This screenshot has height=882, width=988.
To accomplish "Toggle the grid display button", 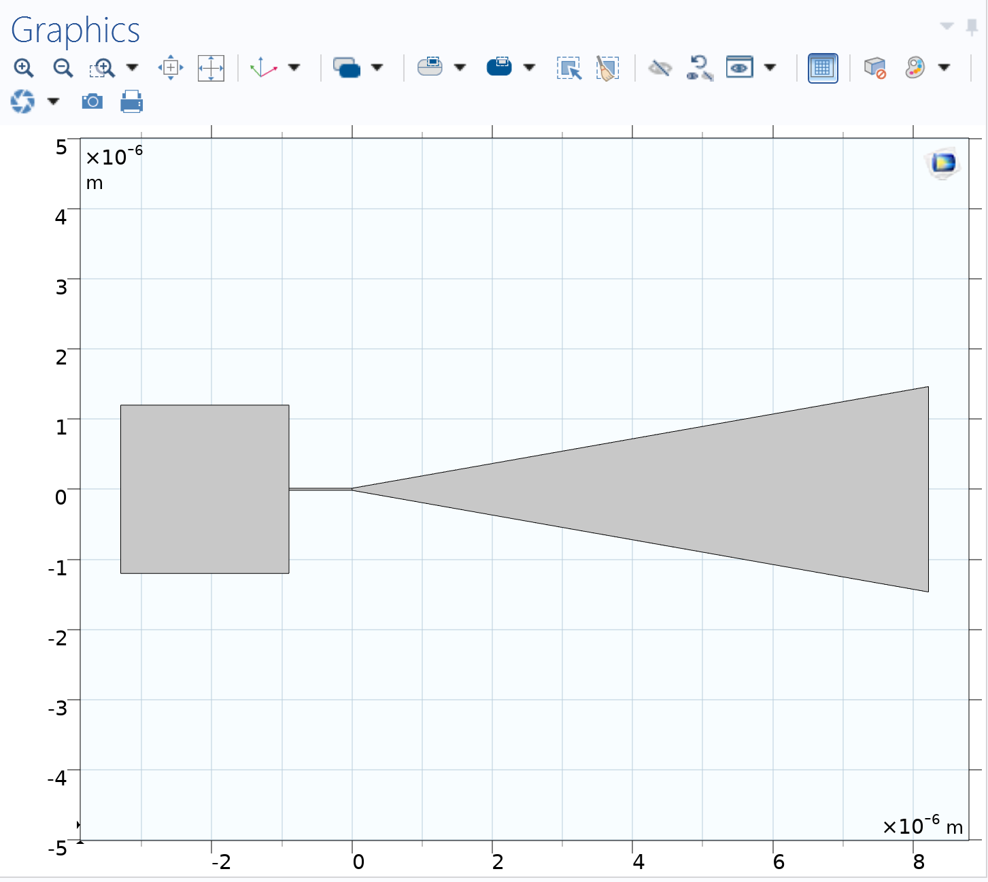I will [x=822, y=68].
